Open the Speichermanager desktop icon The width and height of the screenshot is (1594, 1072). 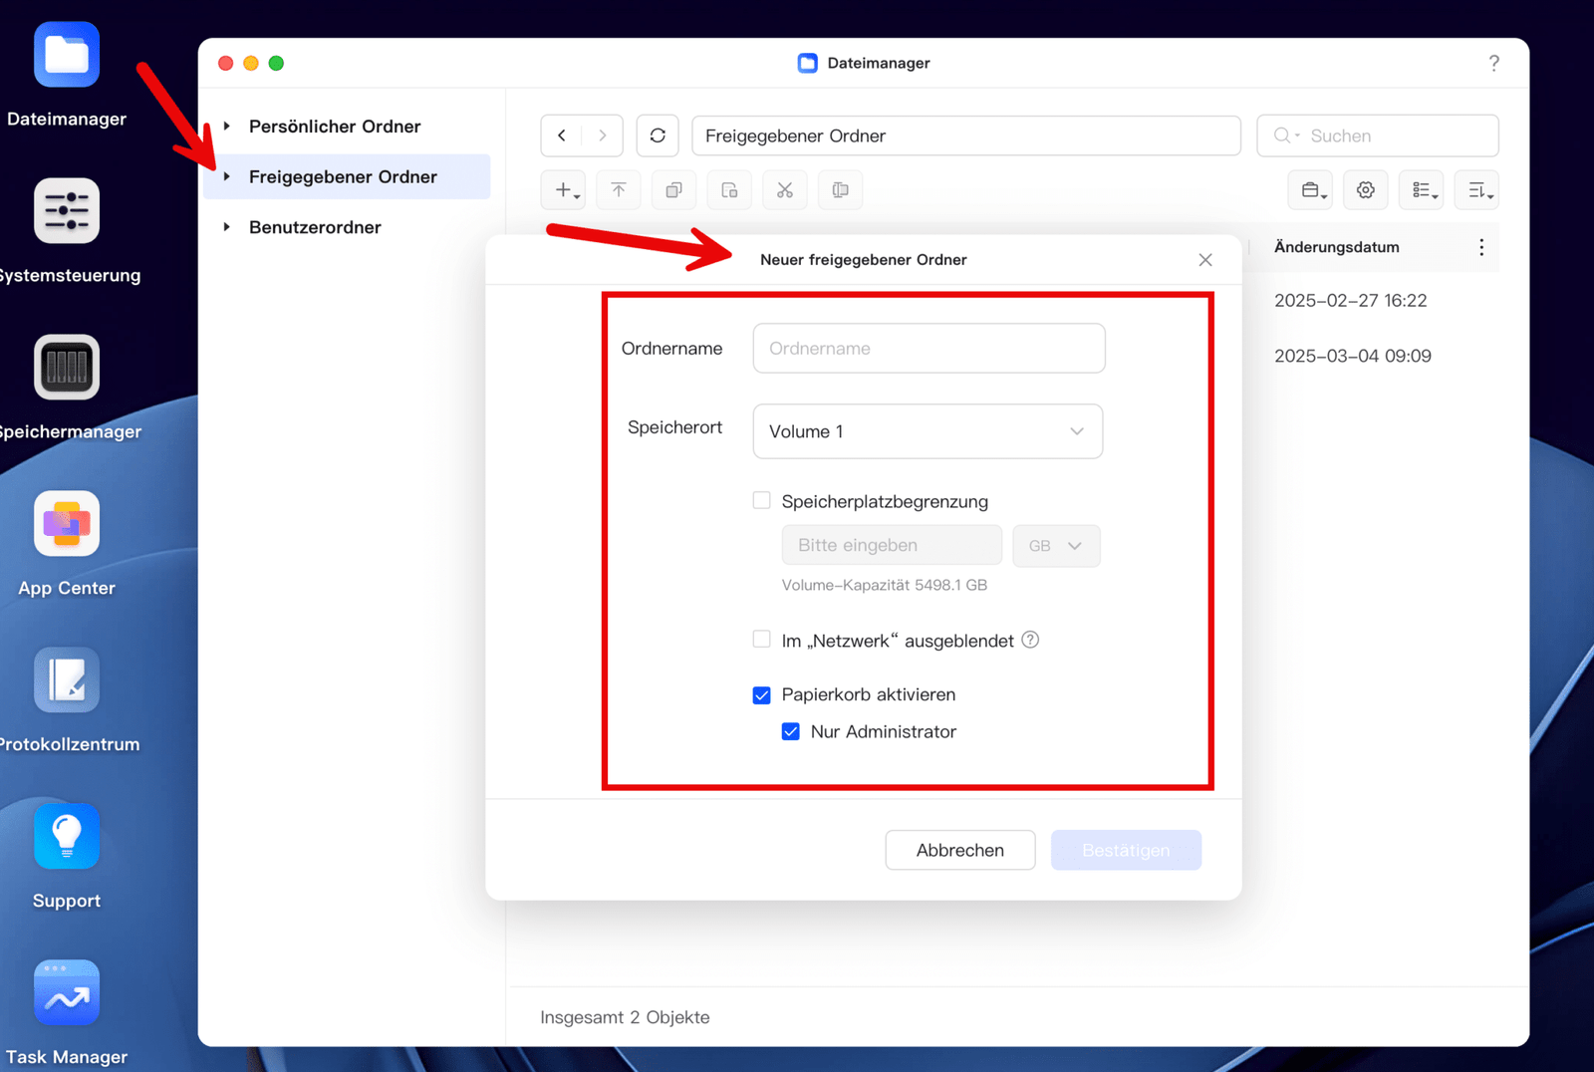coord(67,368)
